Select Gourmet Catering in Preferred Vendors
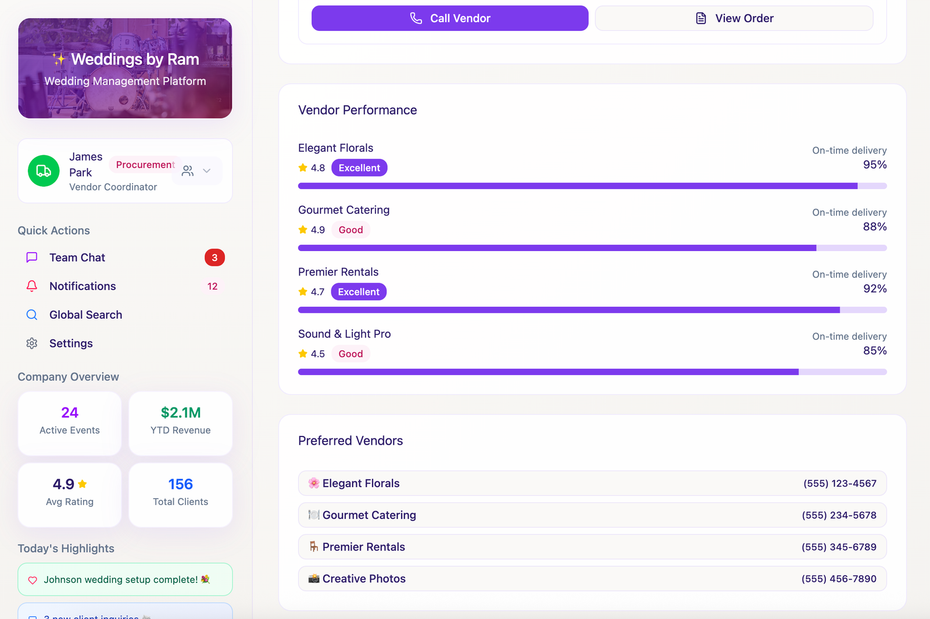 point(592,515)
